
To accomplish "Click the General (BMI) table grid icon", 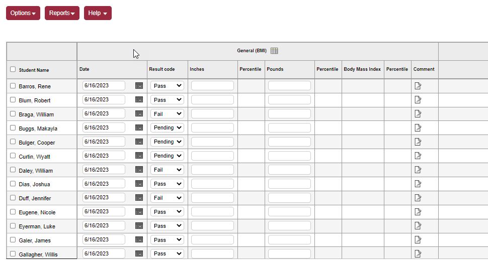I will [274, 51].
